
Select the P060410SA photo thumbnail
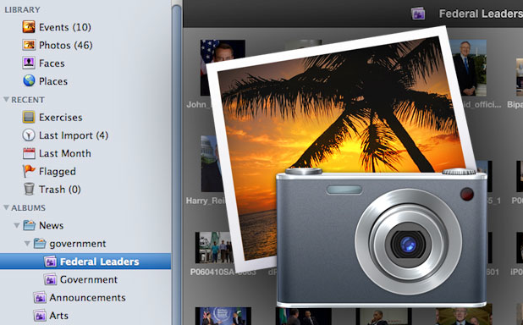tap(214, 247)
